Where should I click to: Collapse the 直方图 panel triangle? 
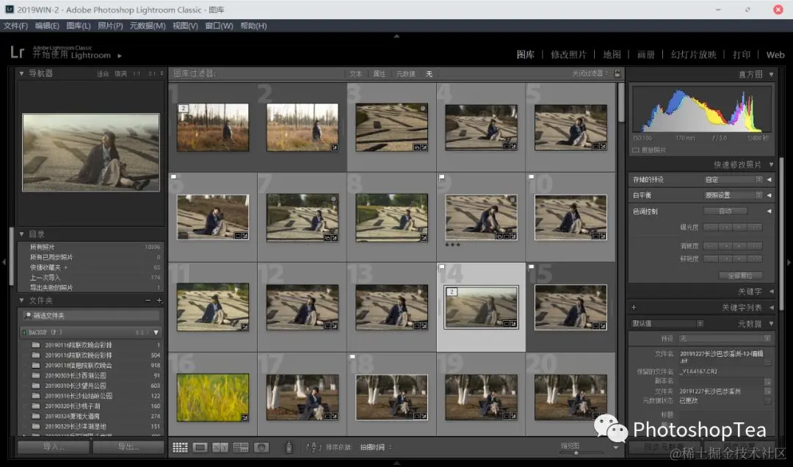tap(771, 74)
